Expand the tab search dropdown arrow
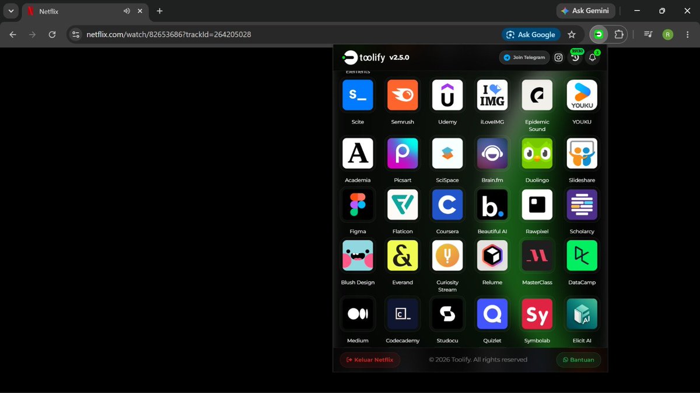The height and width of the screenshot is (393, 700). pyautogui.click(x=10, y=11)
